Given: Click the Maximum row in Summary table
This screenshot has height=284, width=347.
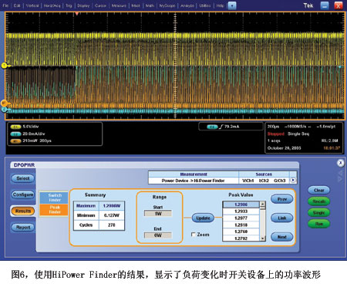Looking at the screenshot, I should [99, 206].
